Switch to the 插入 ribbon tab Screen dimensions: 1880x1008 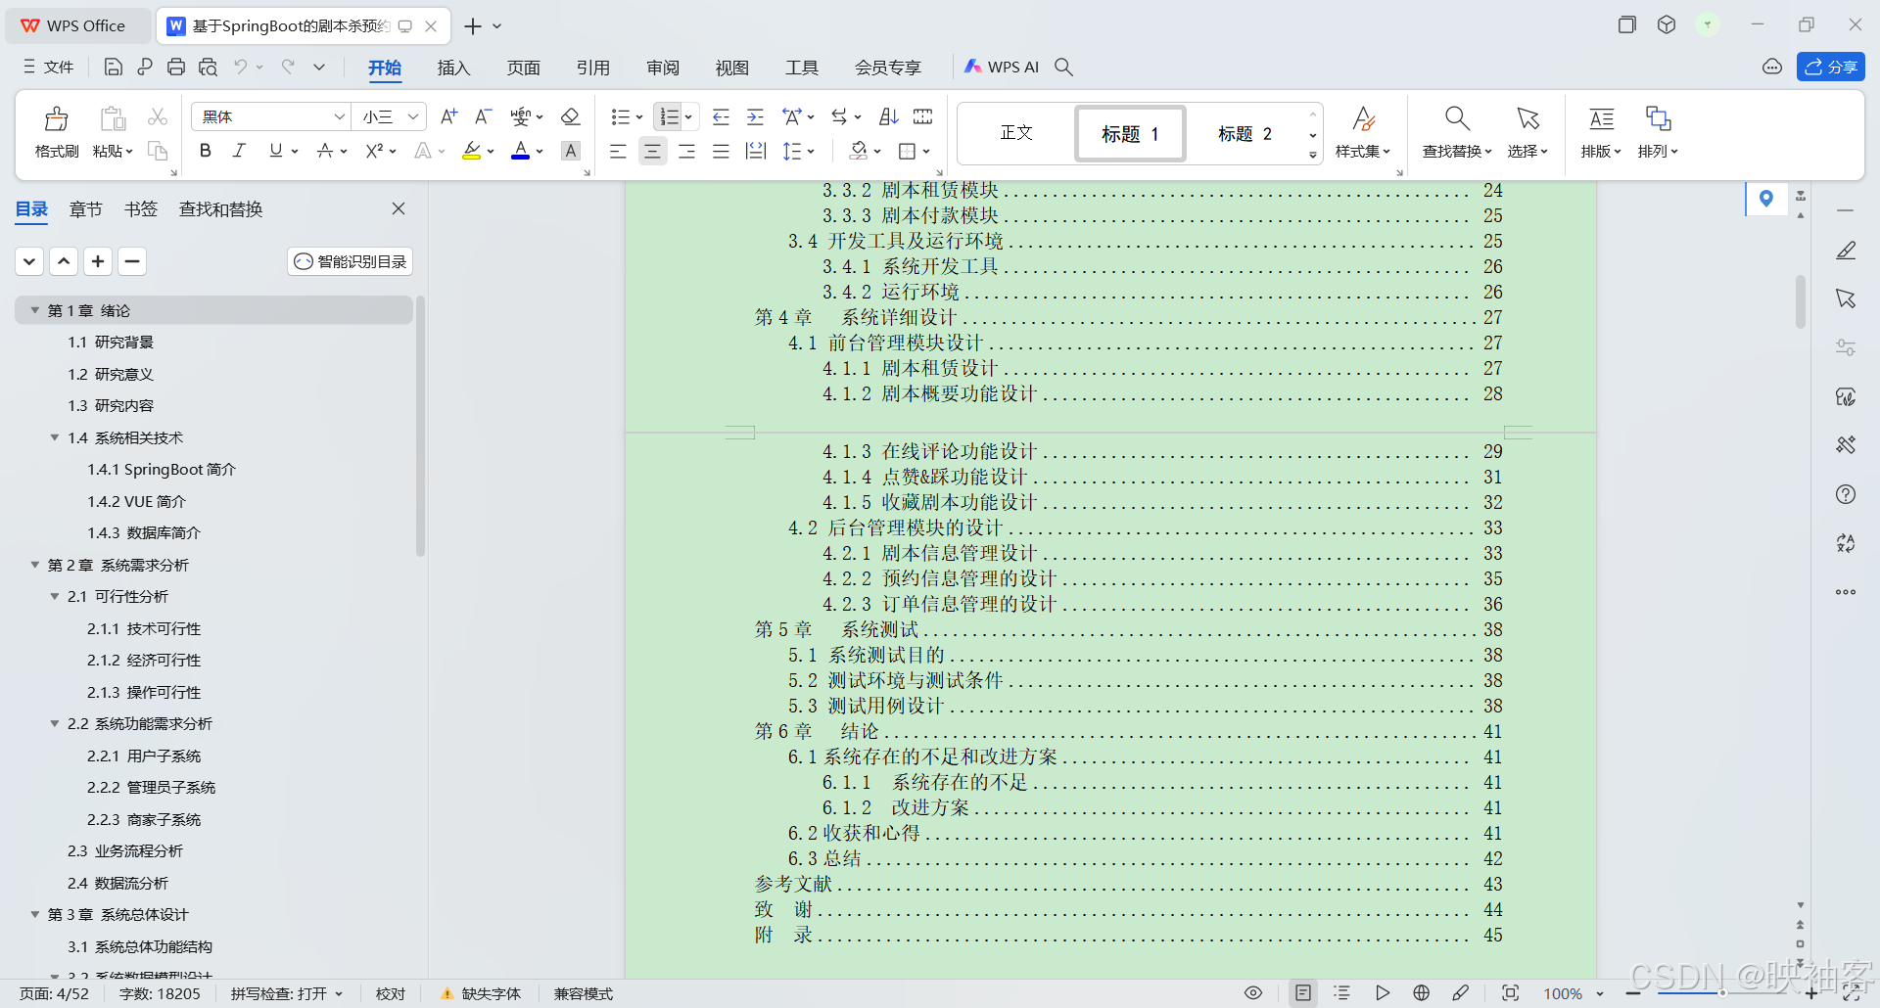(452, 67)
